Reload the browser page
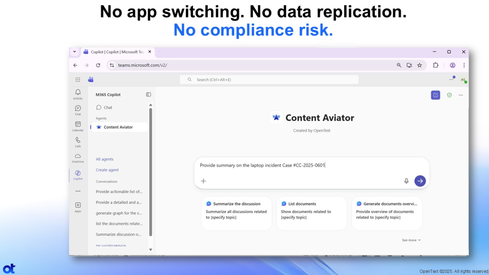 pos(98,65)
